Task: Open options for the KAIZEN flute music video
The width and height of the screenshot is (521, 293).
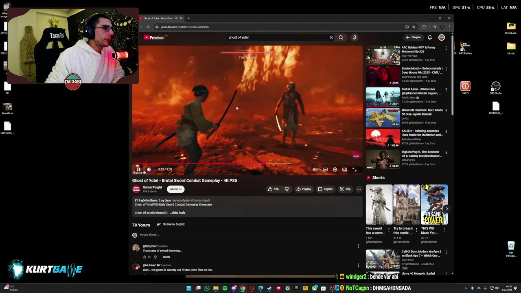Action: (x=446, y=132)
